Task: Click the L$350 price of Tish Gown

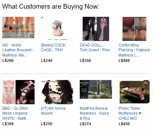Action: coord(85,61)
